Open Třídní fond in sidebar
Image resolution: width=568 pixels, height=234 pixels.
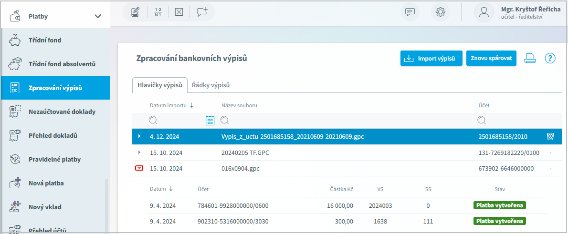(45, 40)
